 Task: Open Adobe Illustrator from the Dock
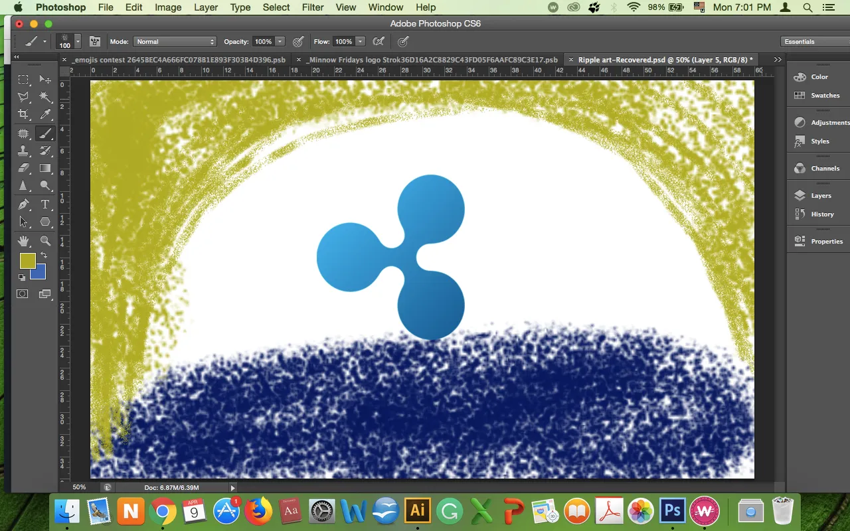[x=418, y=511]
